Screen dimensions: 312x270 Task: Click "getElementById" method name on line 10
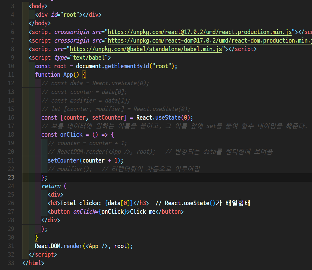(127, 66)
